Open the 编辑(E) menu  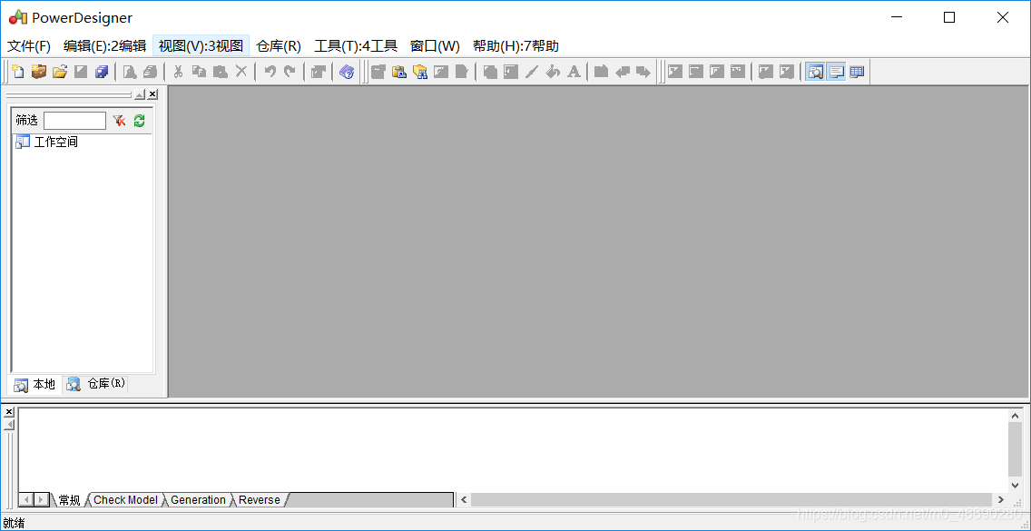click(105, 46)
